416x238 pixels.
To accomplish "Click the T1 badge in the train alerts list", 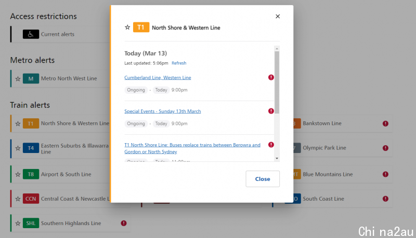I will pos(31,123).
